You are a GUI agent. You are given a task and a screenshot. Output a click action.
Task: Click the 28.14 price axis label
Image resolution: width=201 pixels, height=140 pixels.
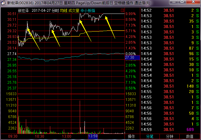[x=12, y=48]
